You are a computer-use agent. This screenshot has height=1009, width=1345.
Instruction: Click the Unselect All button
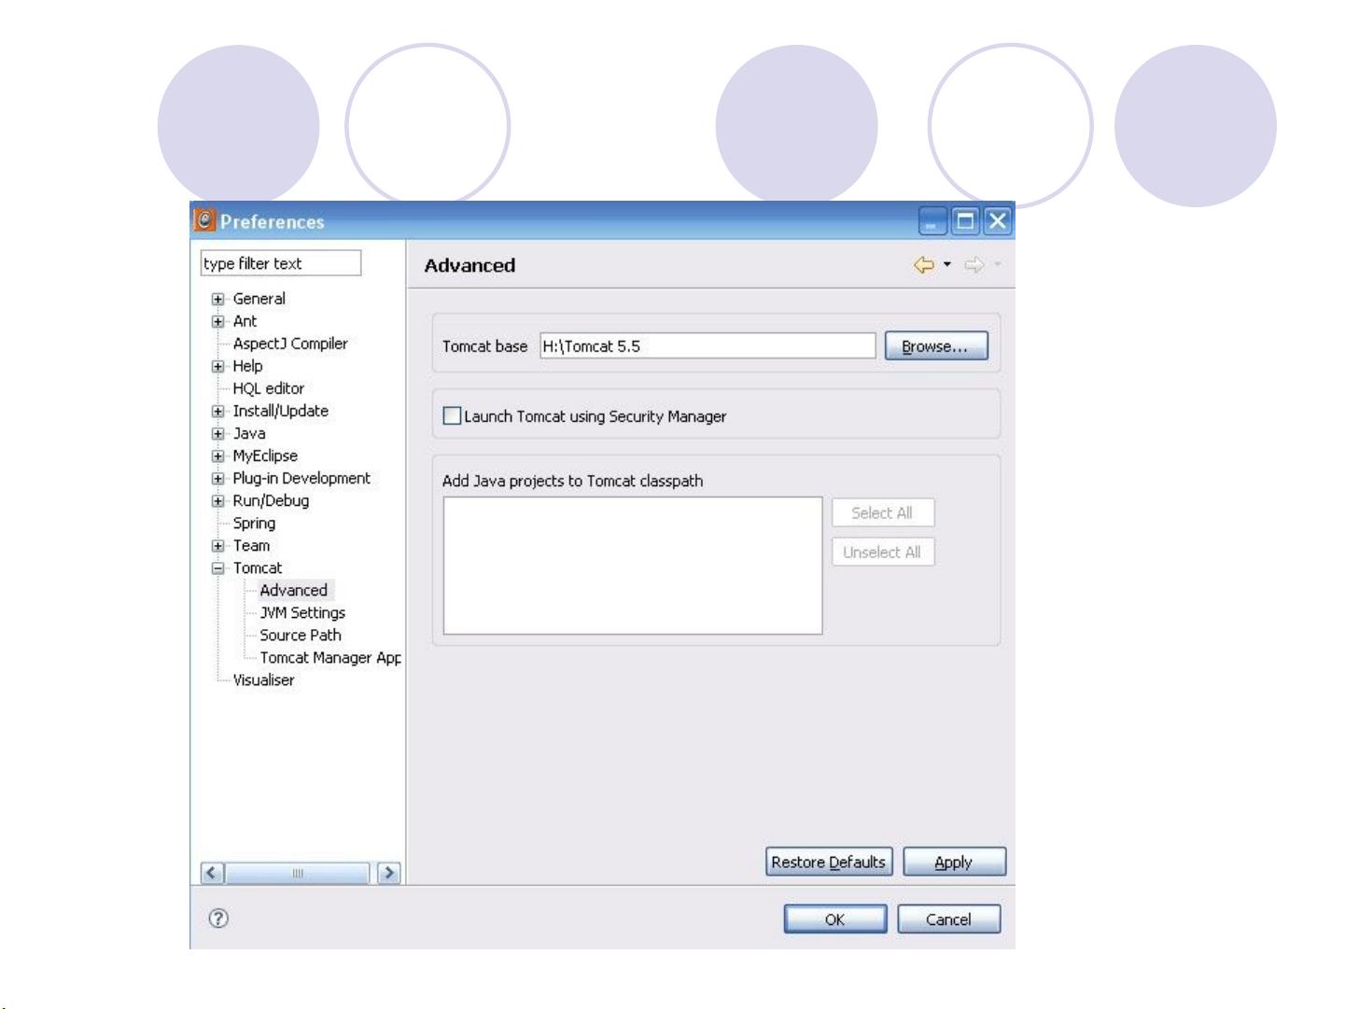[x=882, y=552]
